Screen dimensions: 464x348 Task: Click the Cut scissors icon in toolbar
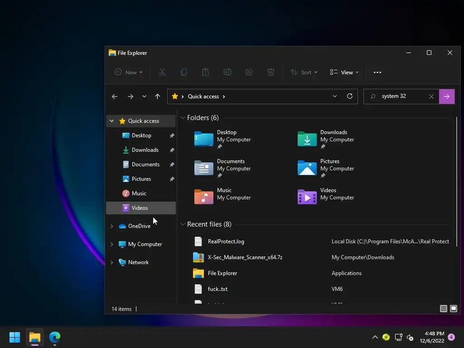pyautogui.click(x=162, y=72)
